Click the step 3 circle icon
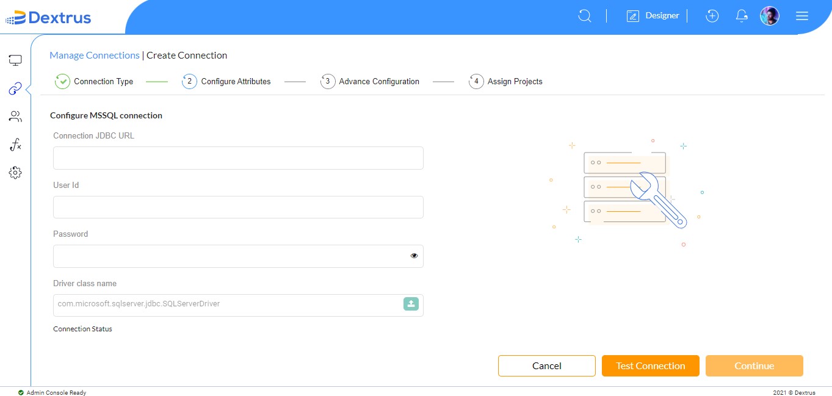The width and height of the screenshot is (832, 396). point(328,81)
